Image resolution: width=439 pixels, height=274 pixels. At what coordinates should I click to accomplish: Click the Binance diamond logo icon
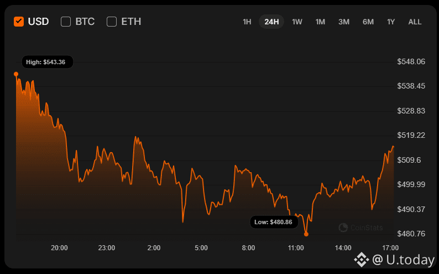(x=362, y=259)
